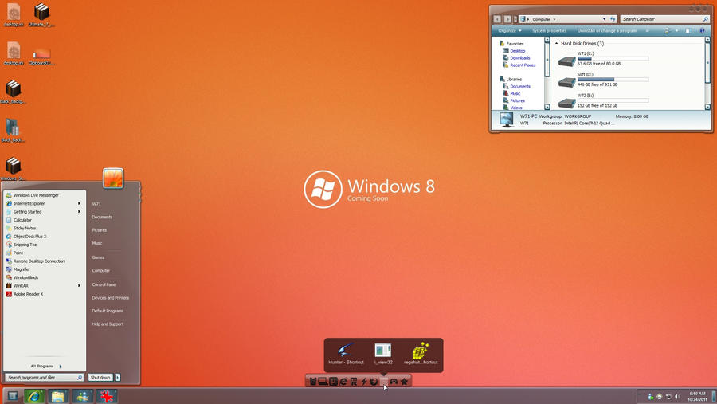Screen dimensions: 717x404
Task: Click the C: drive usage bar
Action: click(x=613, y=58)
